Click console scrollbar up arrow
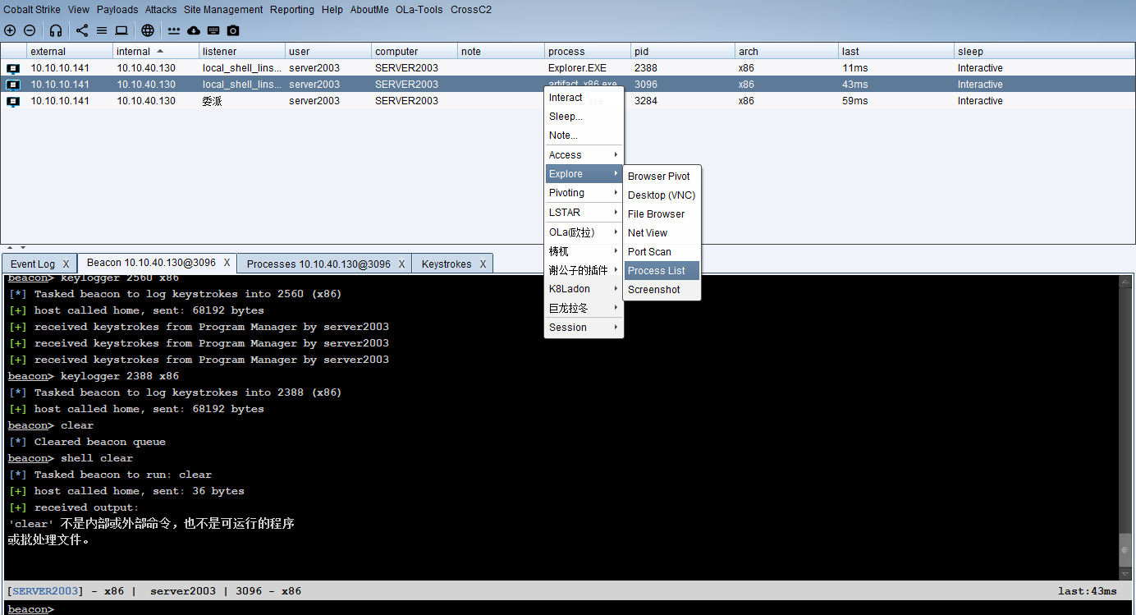Screen dimensions: 1136x615 [1125, 282]
